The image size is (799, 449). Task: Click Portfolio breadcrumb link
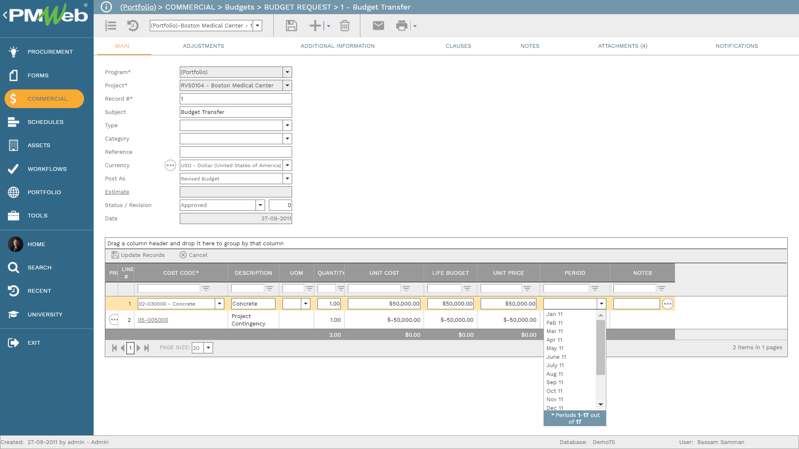138,7
